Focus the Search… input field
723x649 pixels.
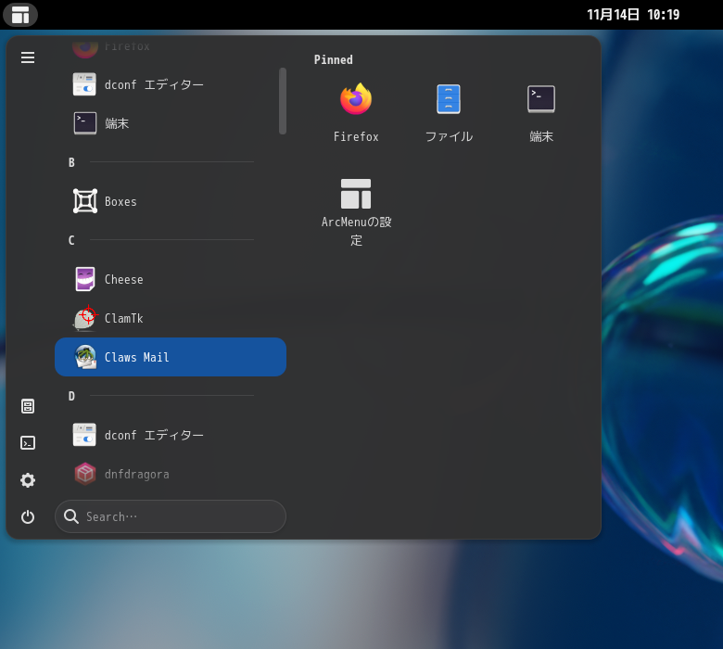pos(171,516)
